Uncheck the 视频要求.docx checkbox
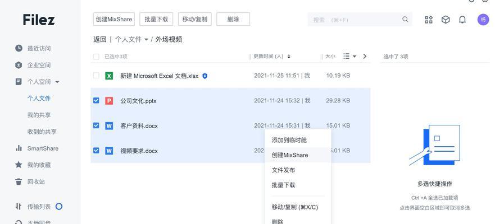This screenshot has width=495, height=224. pos(96,151)
